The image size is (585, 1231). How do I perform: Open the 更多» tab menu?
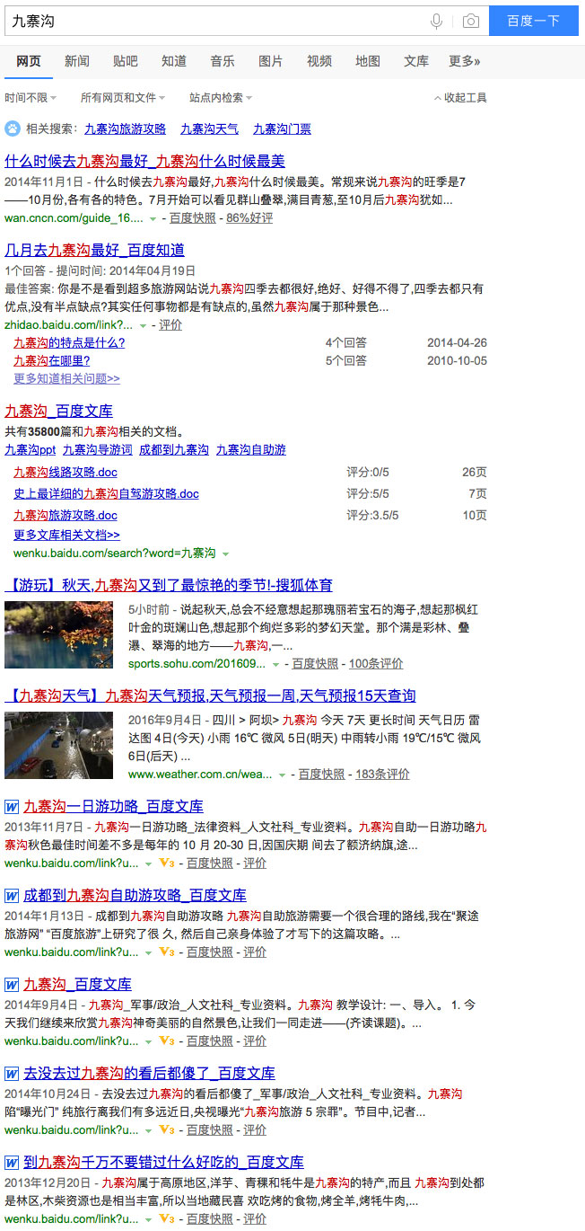click(465, 61)
